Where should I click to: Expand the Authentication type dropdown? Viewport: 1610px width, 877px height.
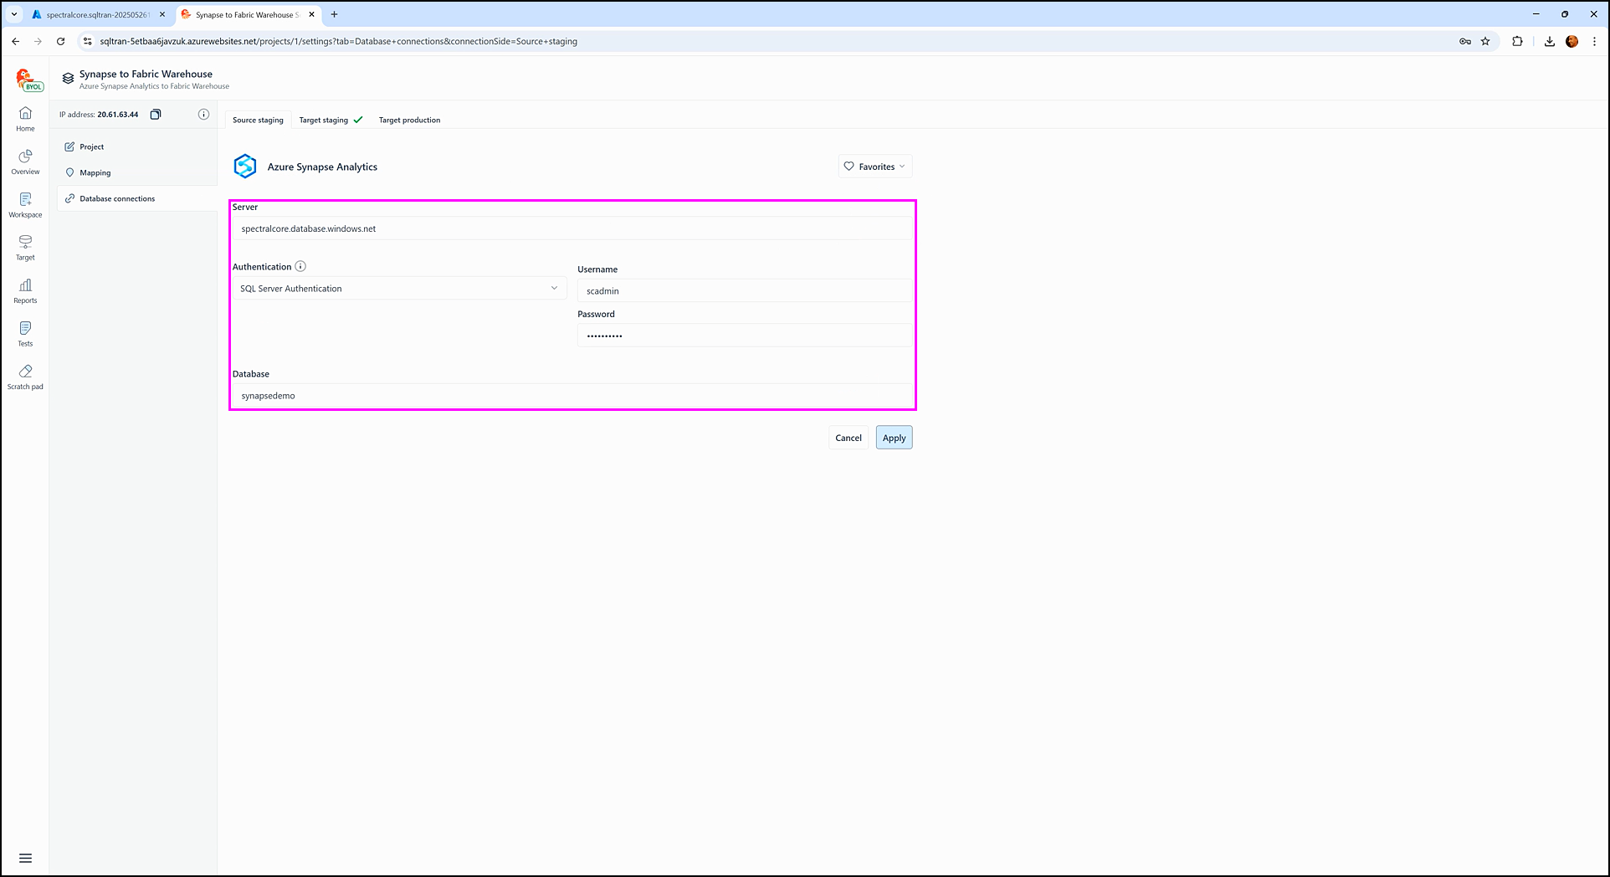tap(398, 289)
